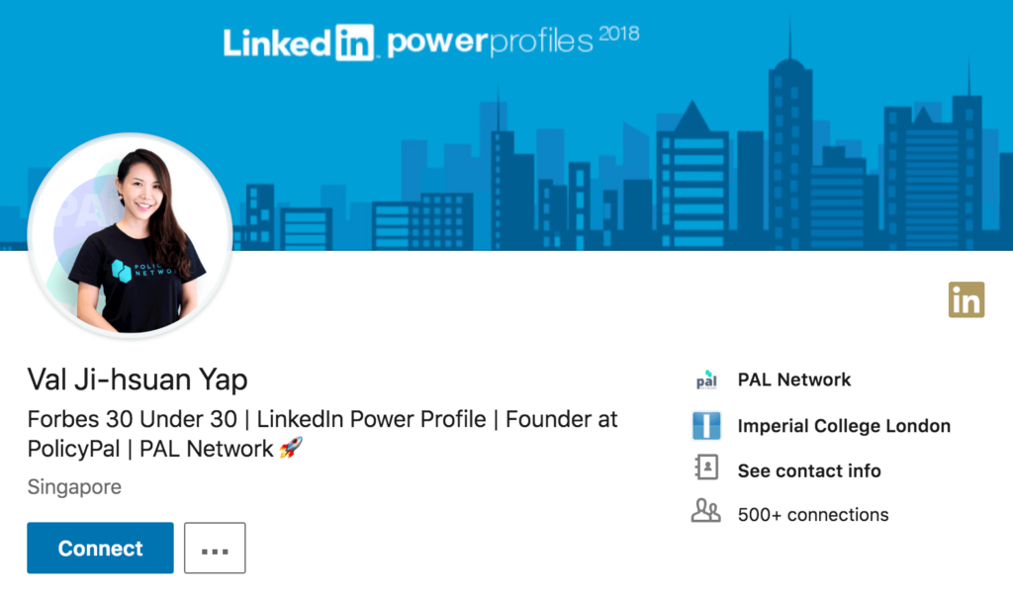
Task: Open the Imperial College London page
Action: [x=844, y=426]
